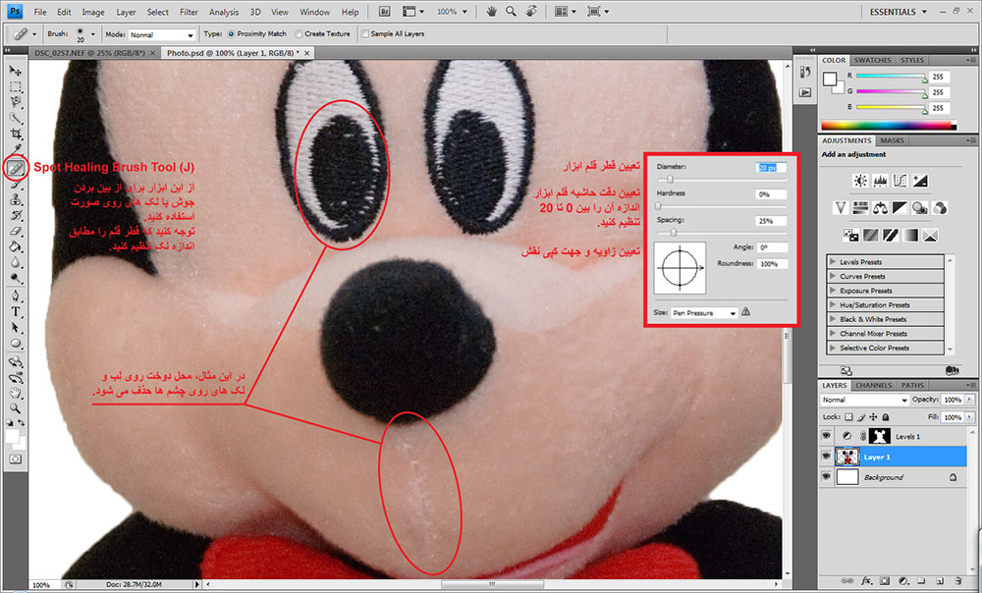Select the Horizontal Type tool

pos(15,311)
